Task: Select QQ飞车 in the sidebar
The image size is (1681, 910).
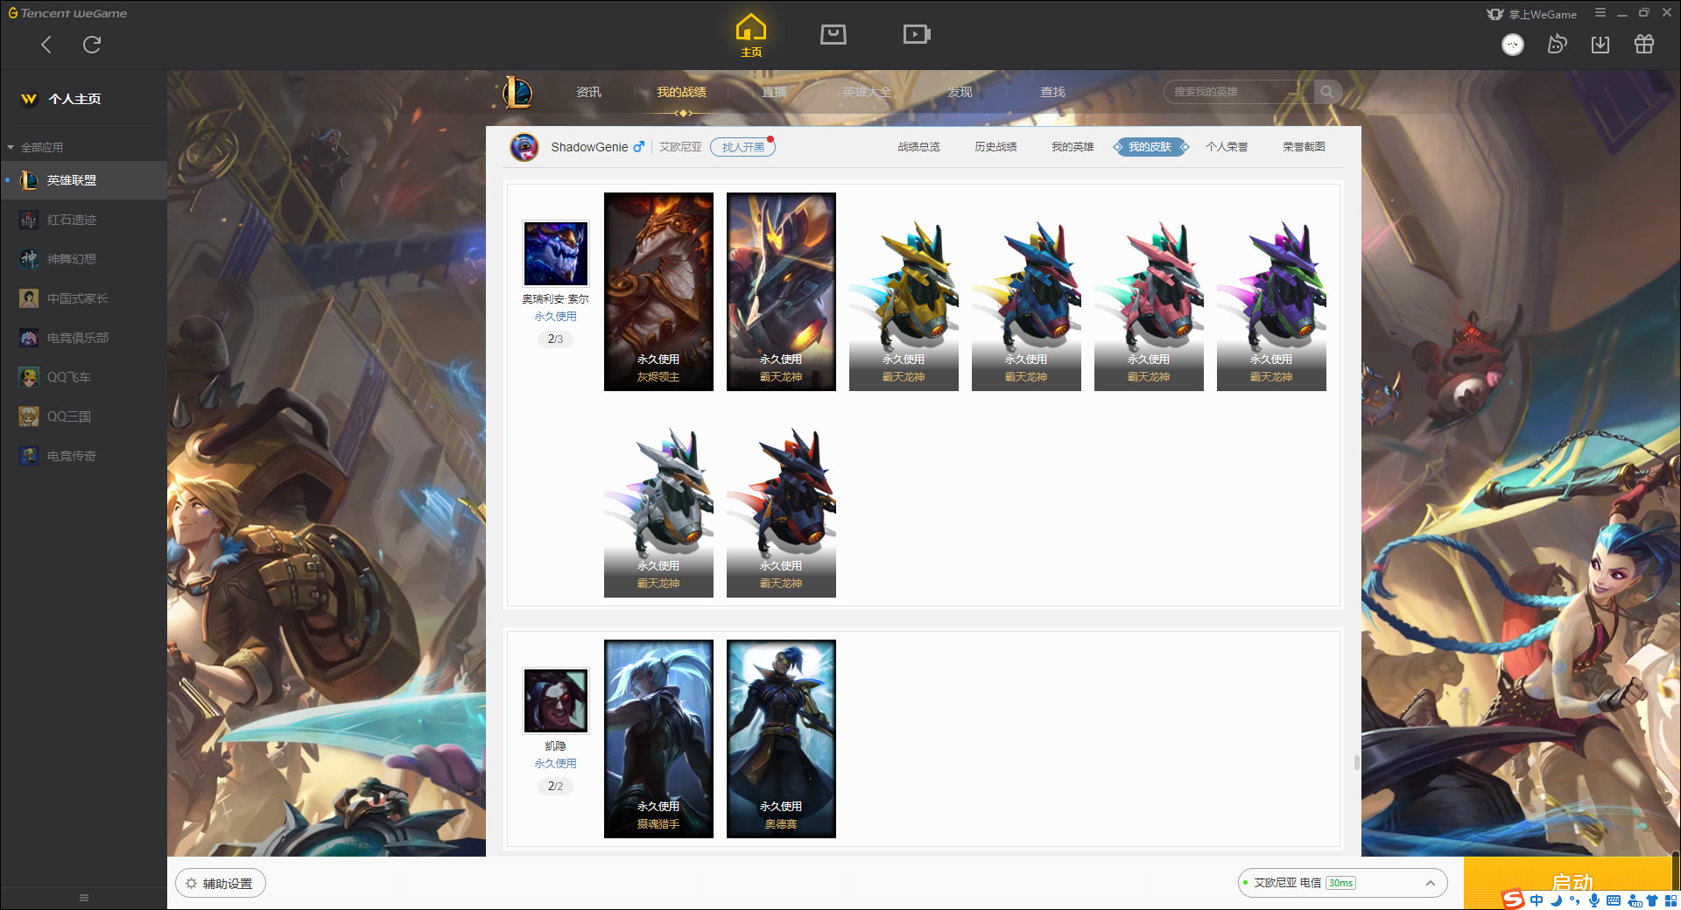Action: coord(83,377)
